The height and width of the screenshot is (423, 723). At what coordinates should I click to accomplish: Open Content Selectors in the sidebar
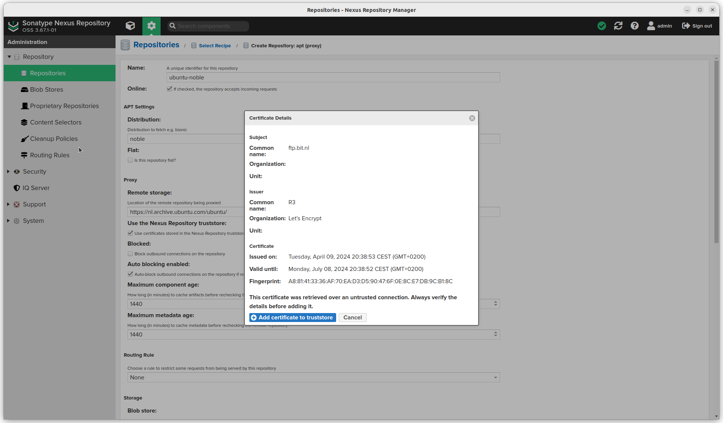[x=60, y=122]
